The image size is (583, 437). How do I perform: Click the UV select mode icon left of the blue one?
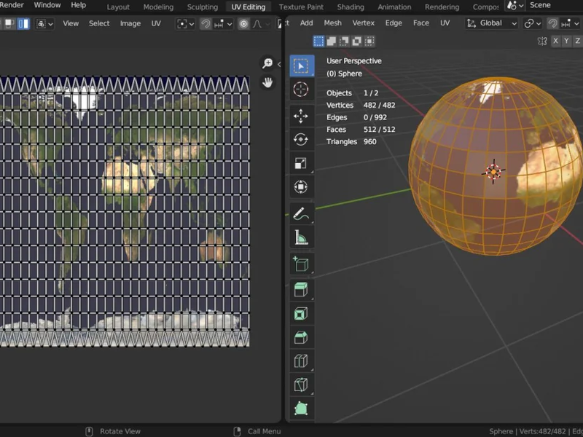(x=9, y=24)
